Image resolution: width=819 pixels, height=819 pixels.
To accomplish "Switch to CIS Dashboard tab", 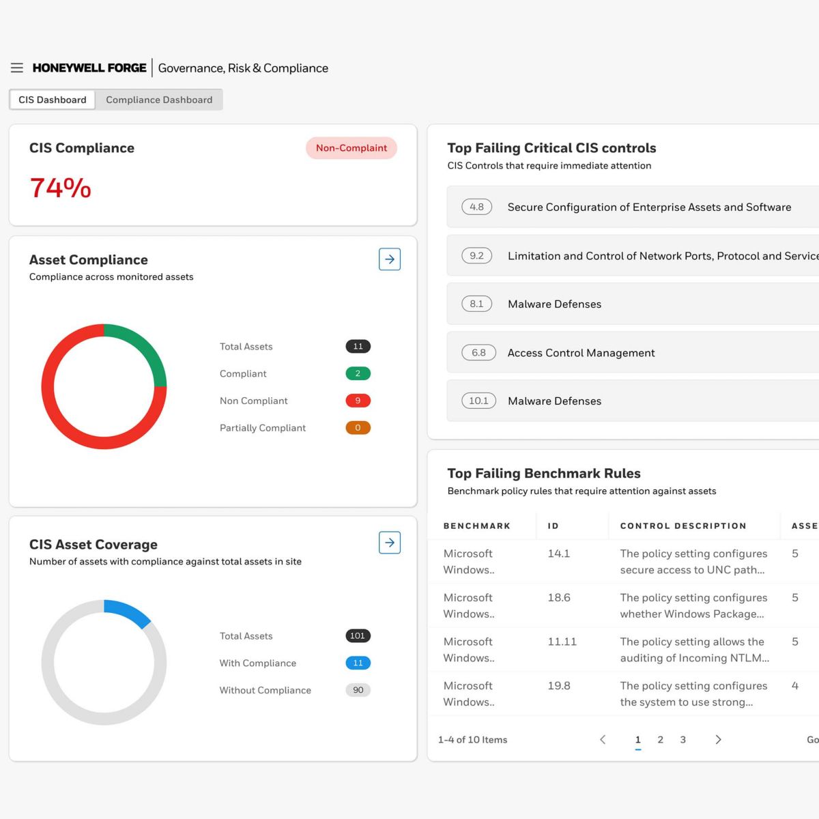I will coord(53,100).
